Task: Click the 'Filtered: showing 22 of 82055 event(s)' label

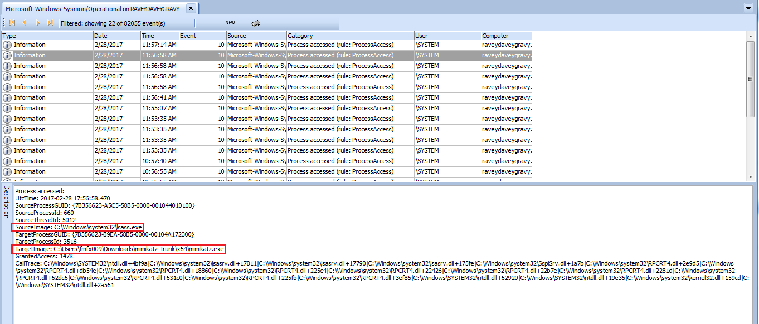Action: (113, 23)
